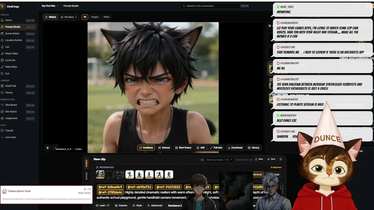Pause the video preview
The width and height of the screenshot is (374, 210).
48,148
